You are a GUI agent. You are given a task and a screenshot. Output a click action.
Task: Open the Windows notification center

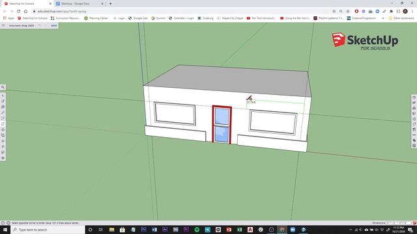411,229
